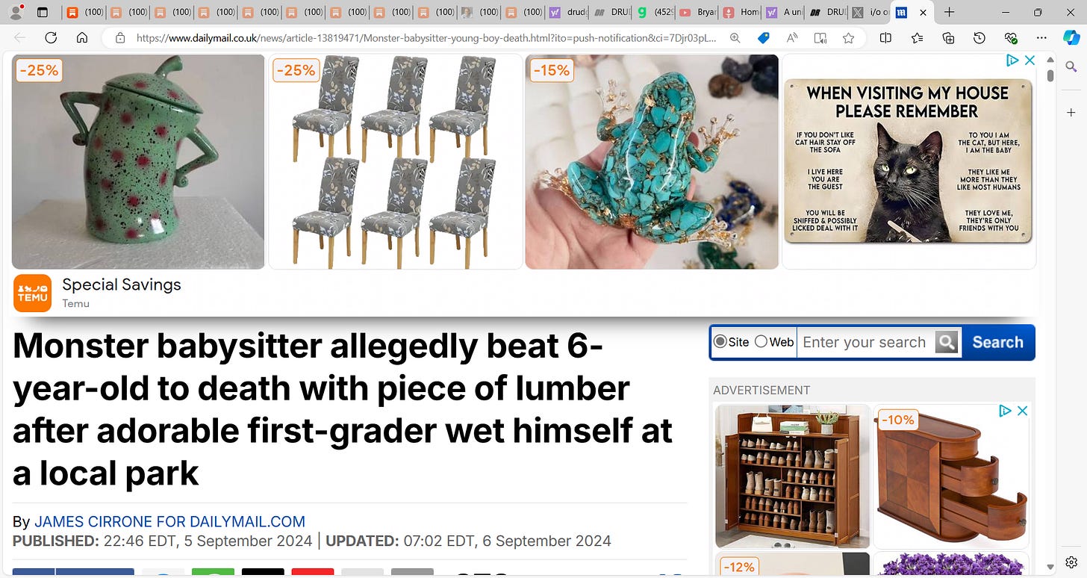The height and width of the screenshot is (578, 1087).
Task: Open browser History clock icon
Action: point(979,38)
